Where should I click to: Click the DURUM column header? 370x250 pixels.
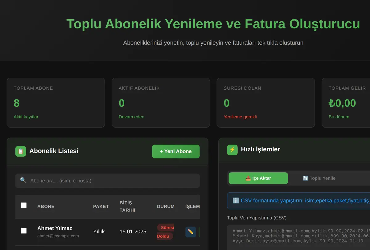(x=166, y=207)
